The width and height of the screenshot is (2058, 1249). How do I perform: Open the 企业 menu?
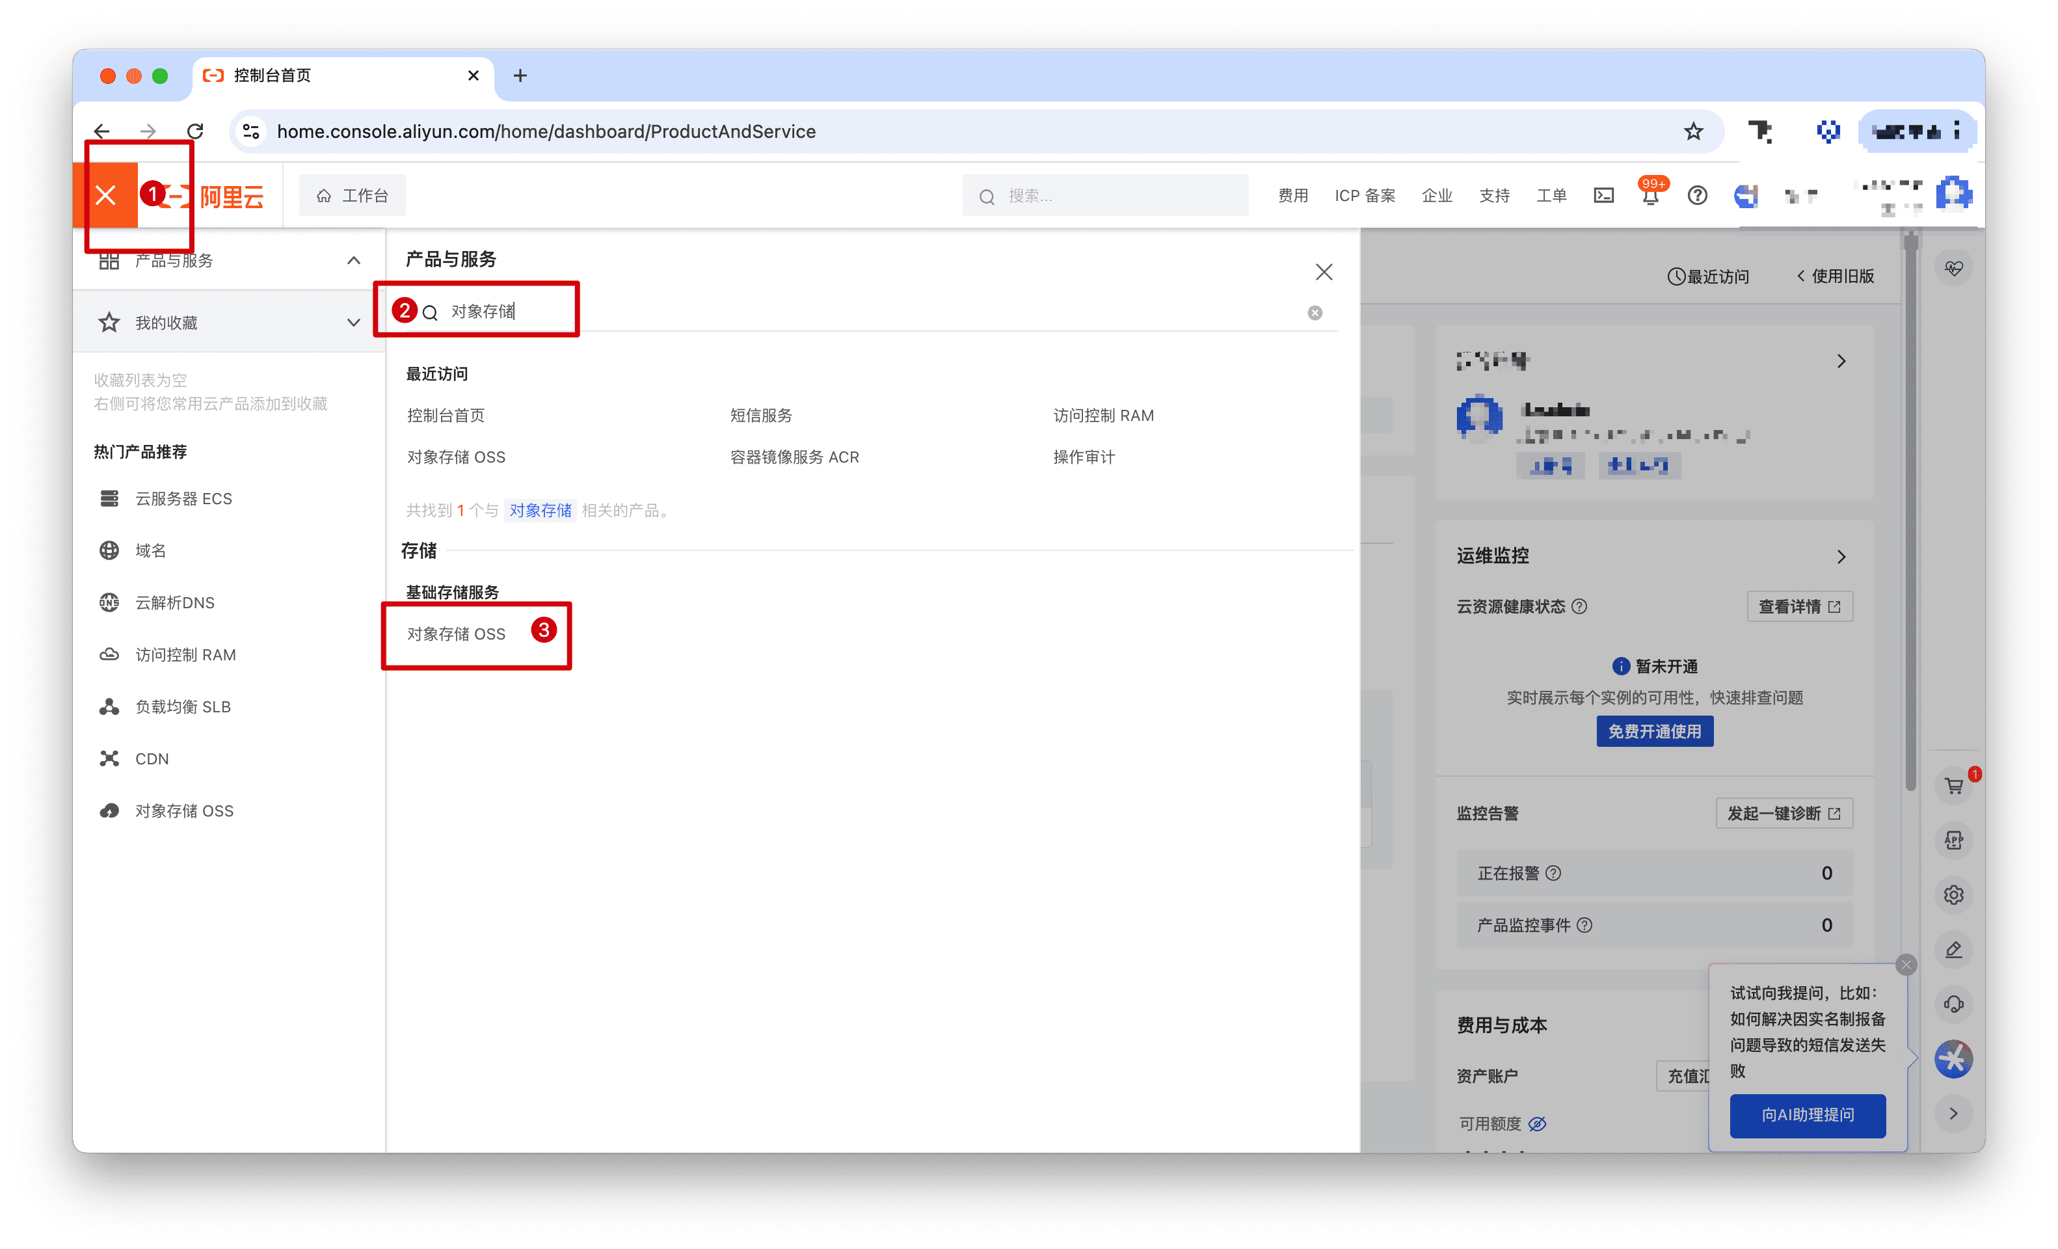pyautogui.click(x=1437, y=196)
